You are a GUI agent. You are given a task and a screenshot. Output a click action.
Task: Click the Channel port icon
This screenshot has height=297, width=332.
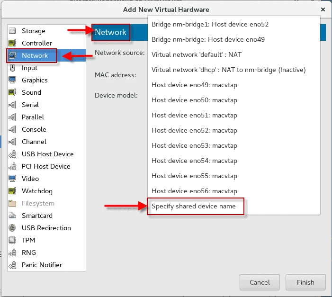coord(12,142)
